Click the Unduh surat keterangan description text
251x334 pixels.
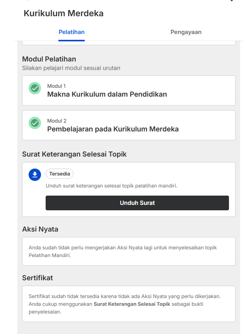point(111,186)
